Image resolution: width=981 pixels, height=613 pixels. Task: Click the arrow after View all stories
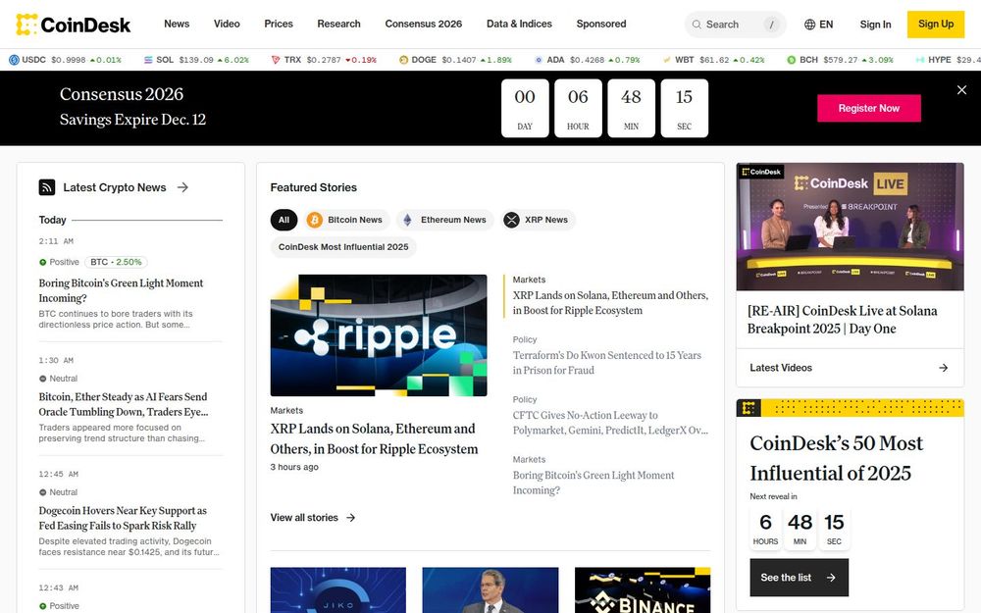[x=351, y=517]
